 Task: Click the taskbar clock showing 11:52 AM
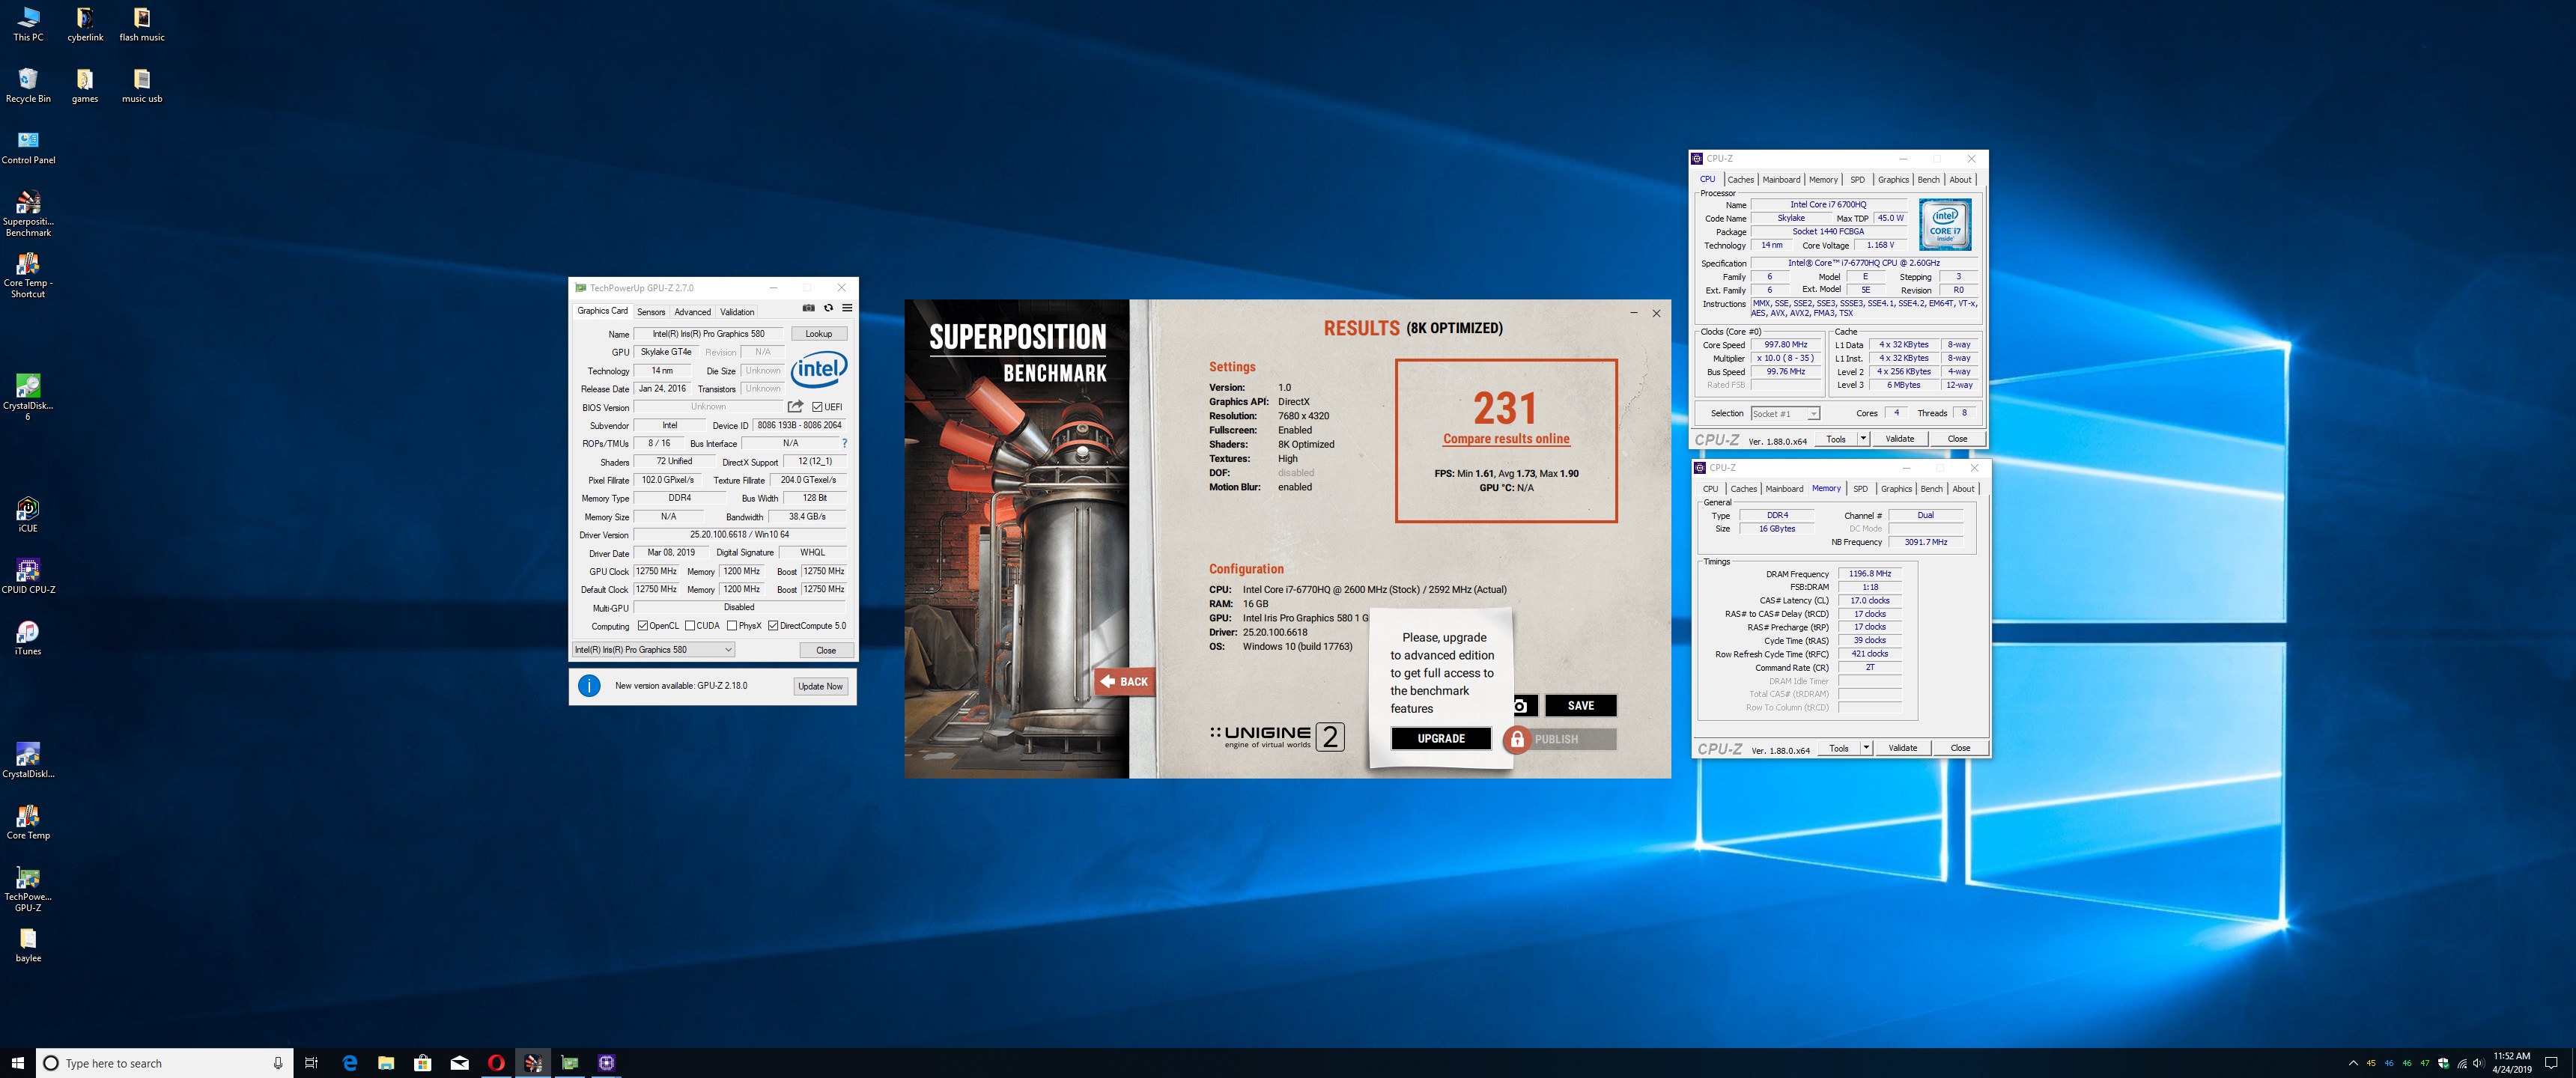click(x=2512, y=1062)
